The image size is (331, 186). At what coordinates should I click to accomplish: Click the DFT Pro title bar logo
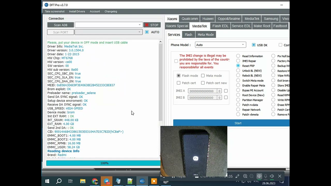(x=46, y=5)
